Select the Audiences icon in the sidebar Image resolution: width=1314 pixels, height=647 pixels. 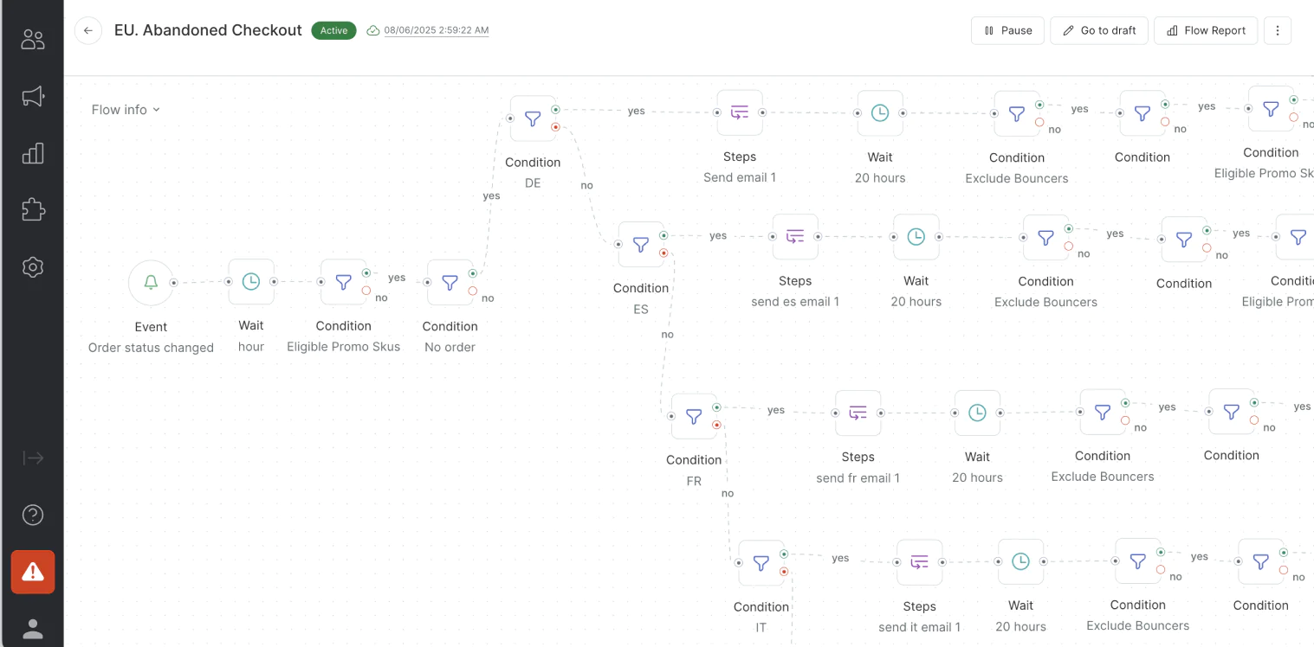(x=32, y=38)
